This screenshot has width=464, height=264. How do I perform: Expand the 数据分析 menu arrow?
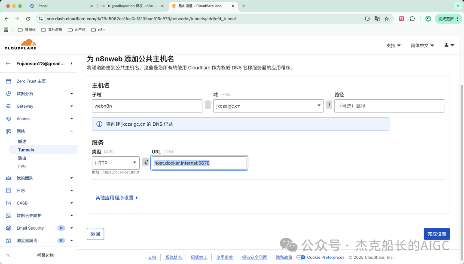72,94
